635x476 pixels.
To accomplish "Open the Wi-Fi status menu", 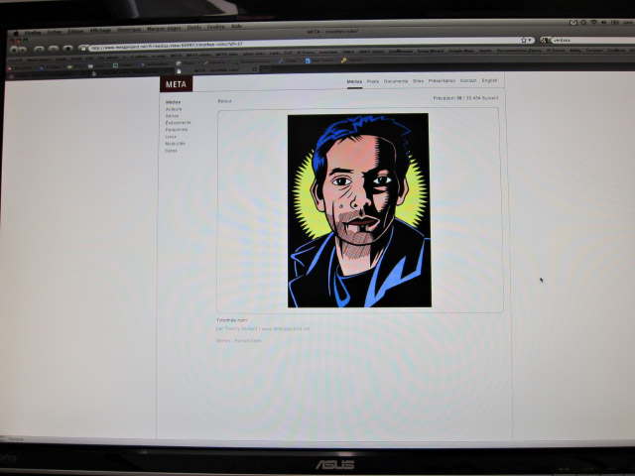I will point(593,22).
